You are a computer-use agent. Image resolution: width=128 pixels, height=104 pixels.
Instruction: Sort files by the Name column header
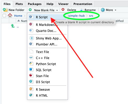(x=24, y=21)
